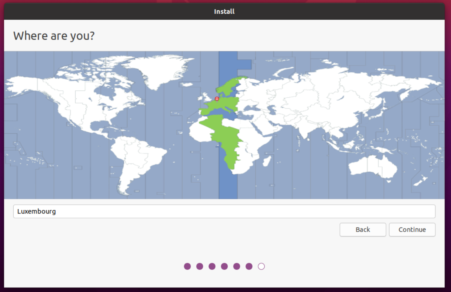Select Madagascar island on the map

(267, 161)
